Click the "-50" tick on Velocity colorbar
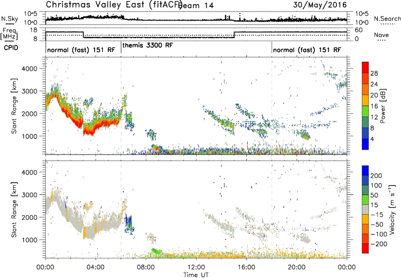Image resolution: width=401 pixels, height=278 pixels. click(x=377, y=224)
